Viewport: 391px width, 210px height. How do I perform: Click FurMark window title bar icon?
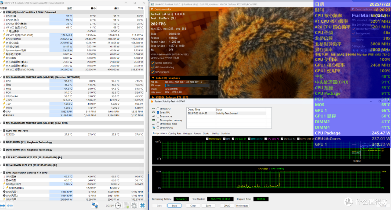click(x=152, y=4)
